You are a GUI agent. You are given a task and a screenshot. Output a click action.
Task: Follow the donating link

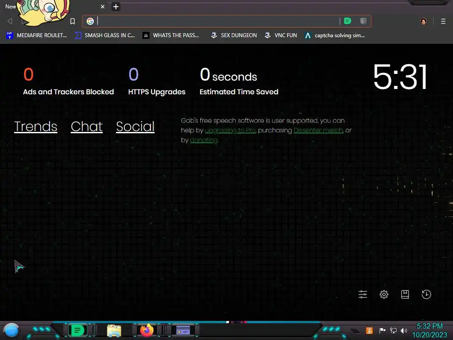coord(203,140)
